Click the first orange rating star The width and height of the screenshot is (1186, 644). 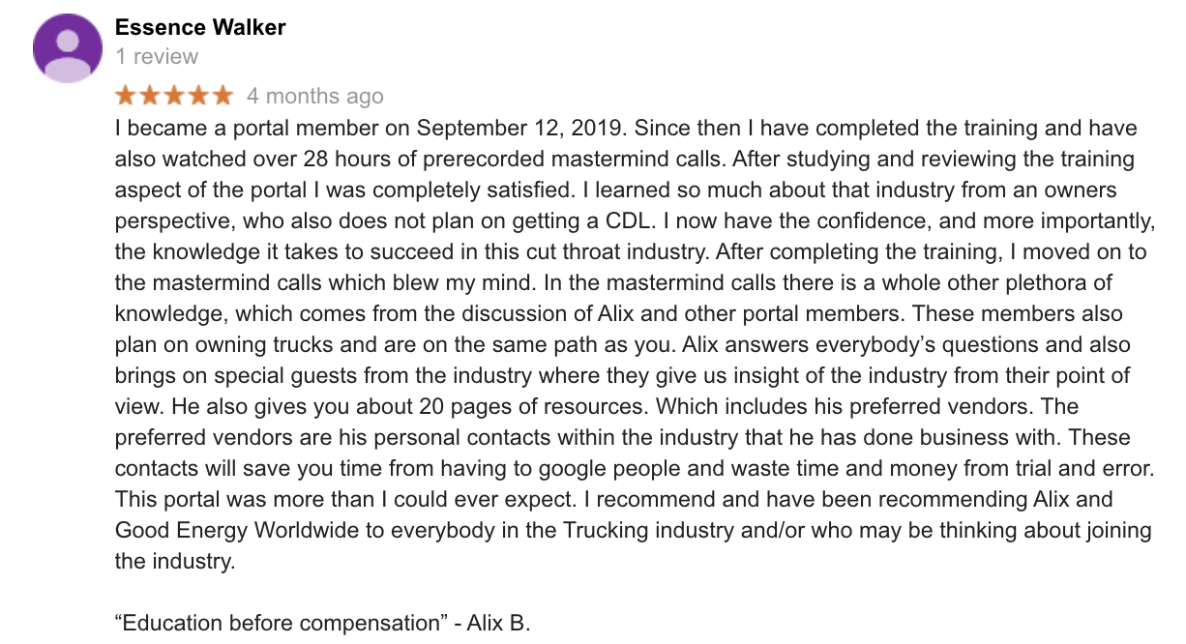click(127, 95)
